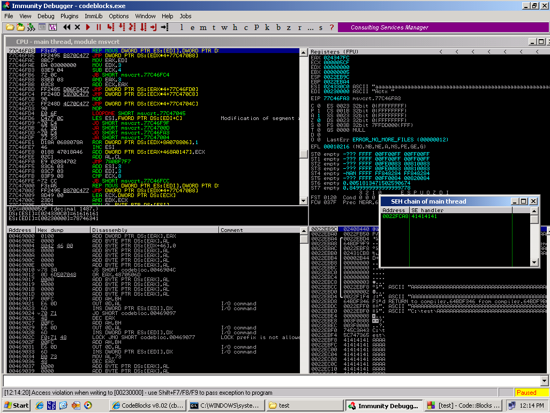Show Patches window with 'p' button
Screen dimensions: 550x413
point(257,27)
